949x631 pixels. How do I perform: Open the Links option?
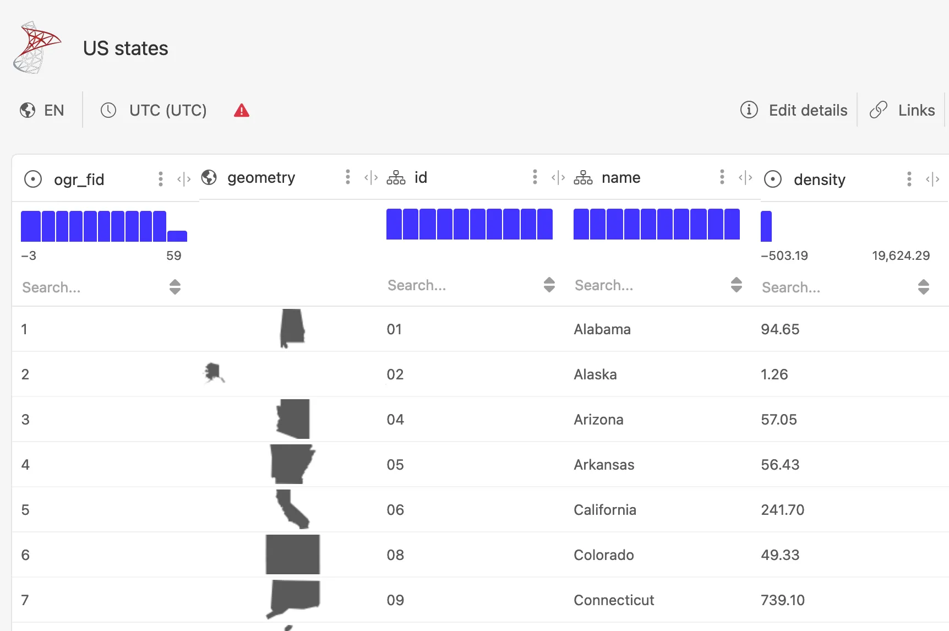(902, 110)
